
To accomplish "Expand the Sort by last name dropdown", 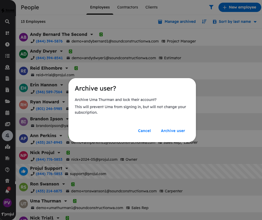I will tap(235, 22).
